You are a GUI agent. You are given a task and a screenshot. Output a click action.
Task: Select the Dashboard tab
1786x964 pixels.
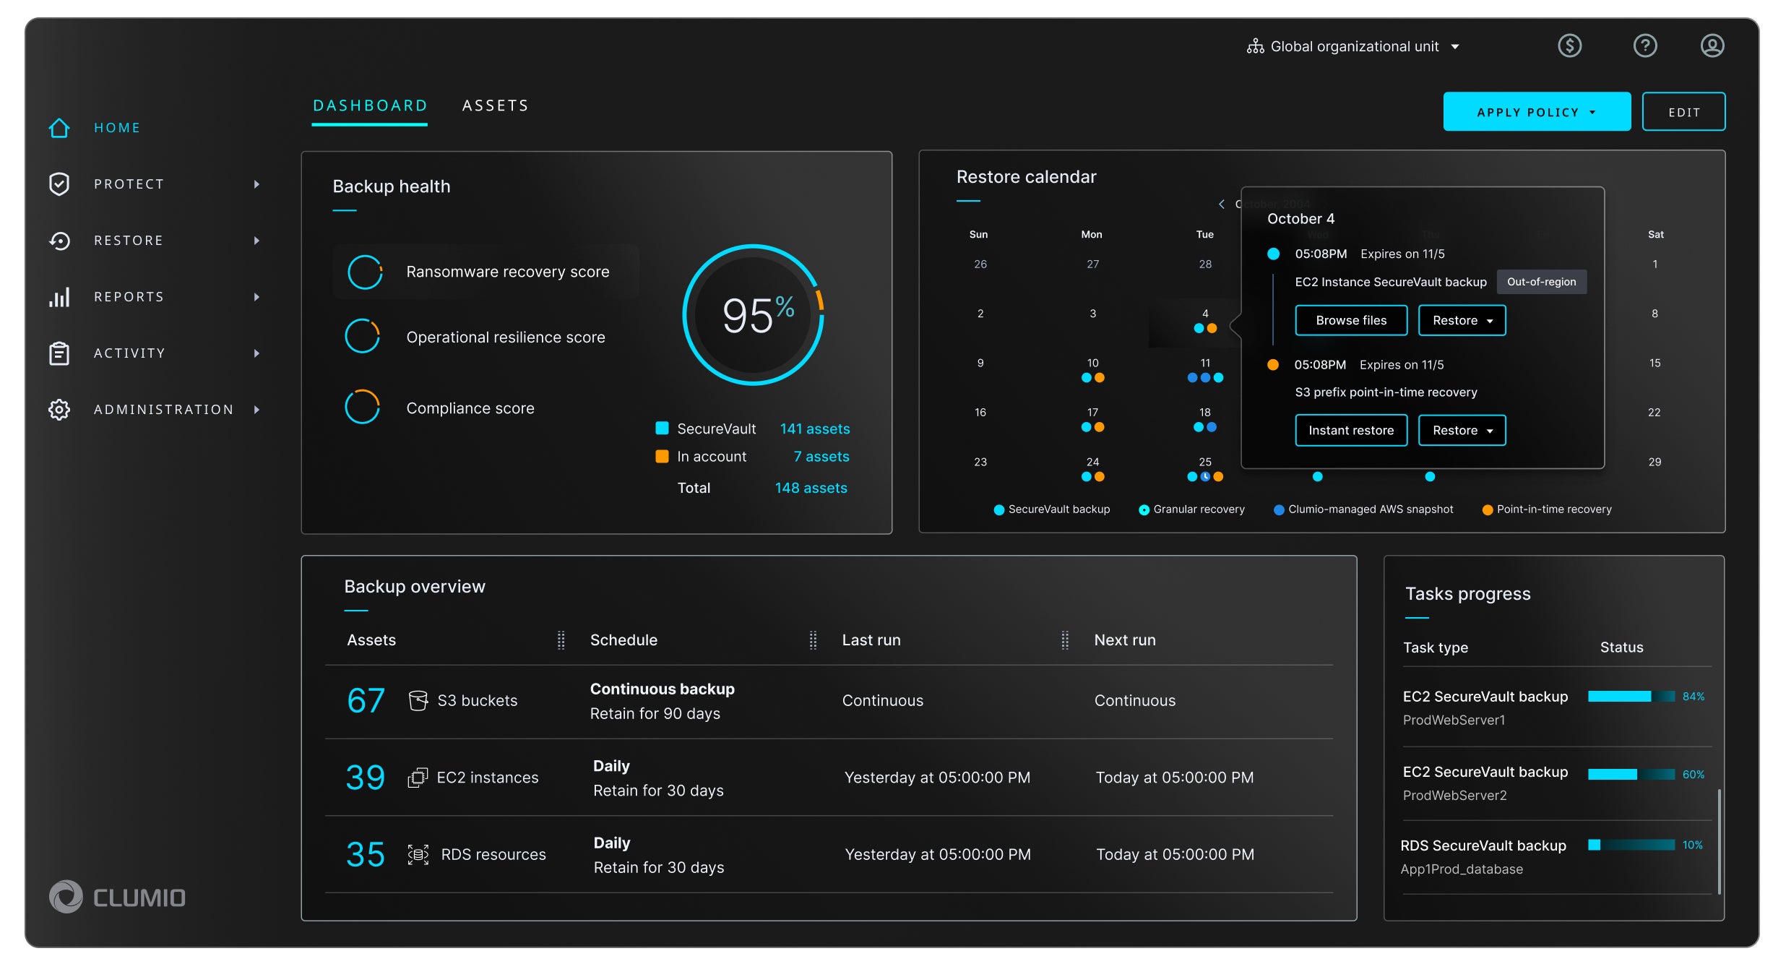pyautogui.click(x=369, y=105)
